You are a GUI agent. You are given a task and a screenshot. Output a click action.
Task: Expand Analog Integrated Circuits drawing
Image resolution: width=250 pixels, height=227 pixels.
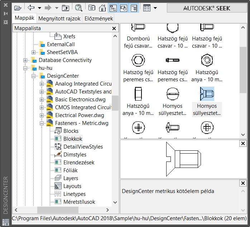click(x=42, y=84)
